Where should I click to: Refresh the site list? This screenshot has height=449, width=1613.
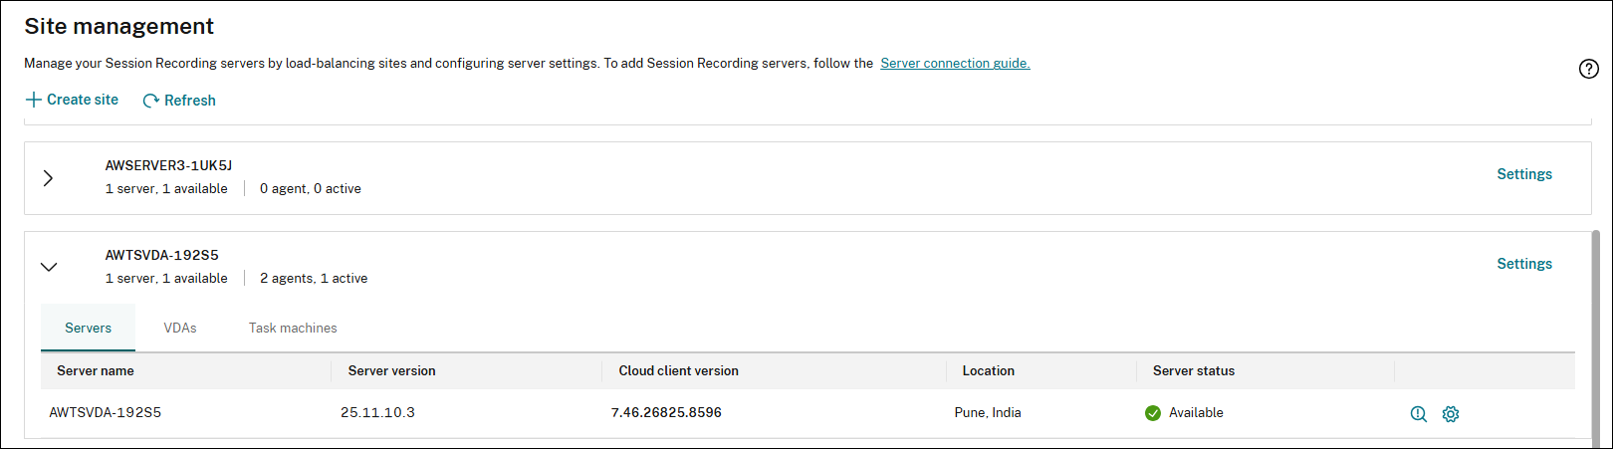179,101
